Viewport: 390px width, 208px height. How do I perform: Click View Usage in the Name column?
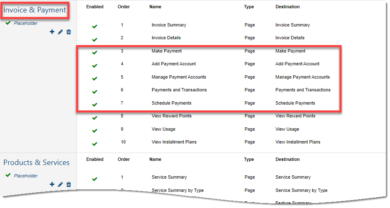[x=163, y=129]
